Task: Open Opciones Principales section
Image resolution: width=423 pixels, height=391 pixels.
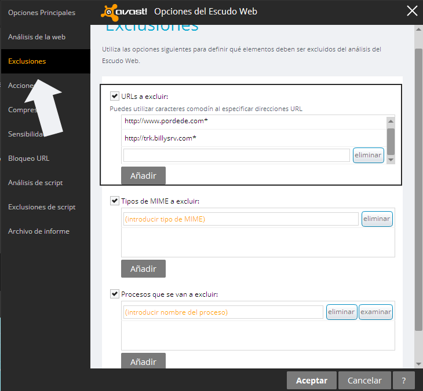Action: pos(42,13)
